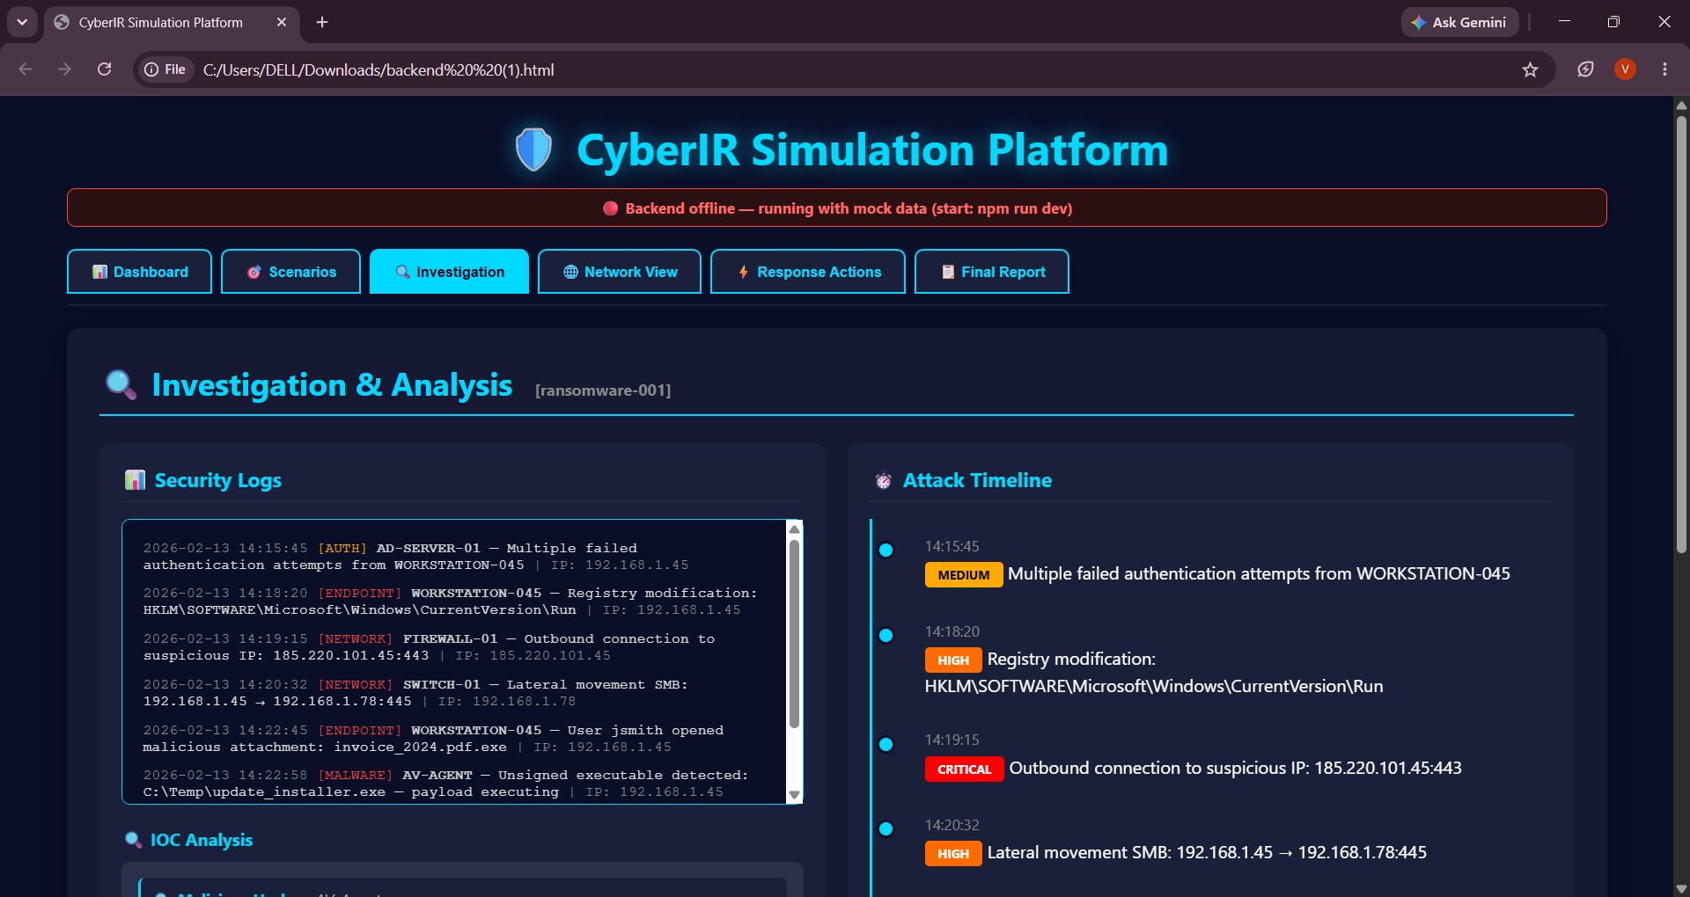Go forward in browser history
Screen dimensions: 1690x897
[x=64, y=69]
